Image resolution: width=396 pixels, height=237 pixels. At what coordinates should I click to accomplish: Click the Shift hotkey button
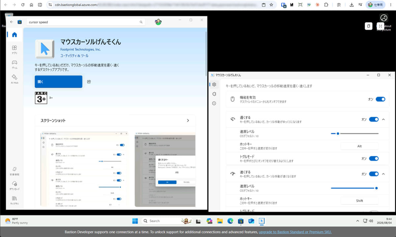click(x=359, y=200)
